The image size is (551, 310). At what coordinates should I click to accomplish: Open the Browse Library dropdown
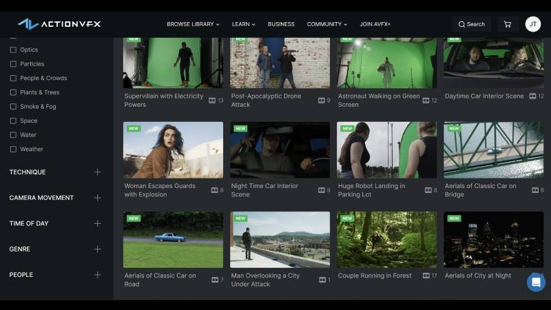(193, 24)
